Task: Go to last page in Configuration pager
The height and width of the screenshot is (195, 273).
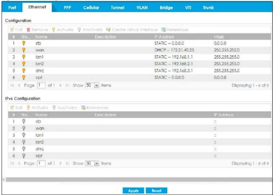Action: 67,86
